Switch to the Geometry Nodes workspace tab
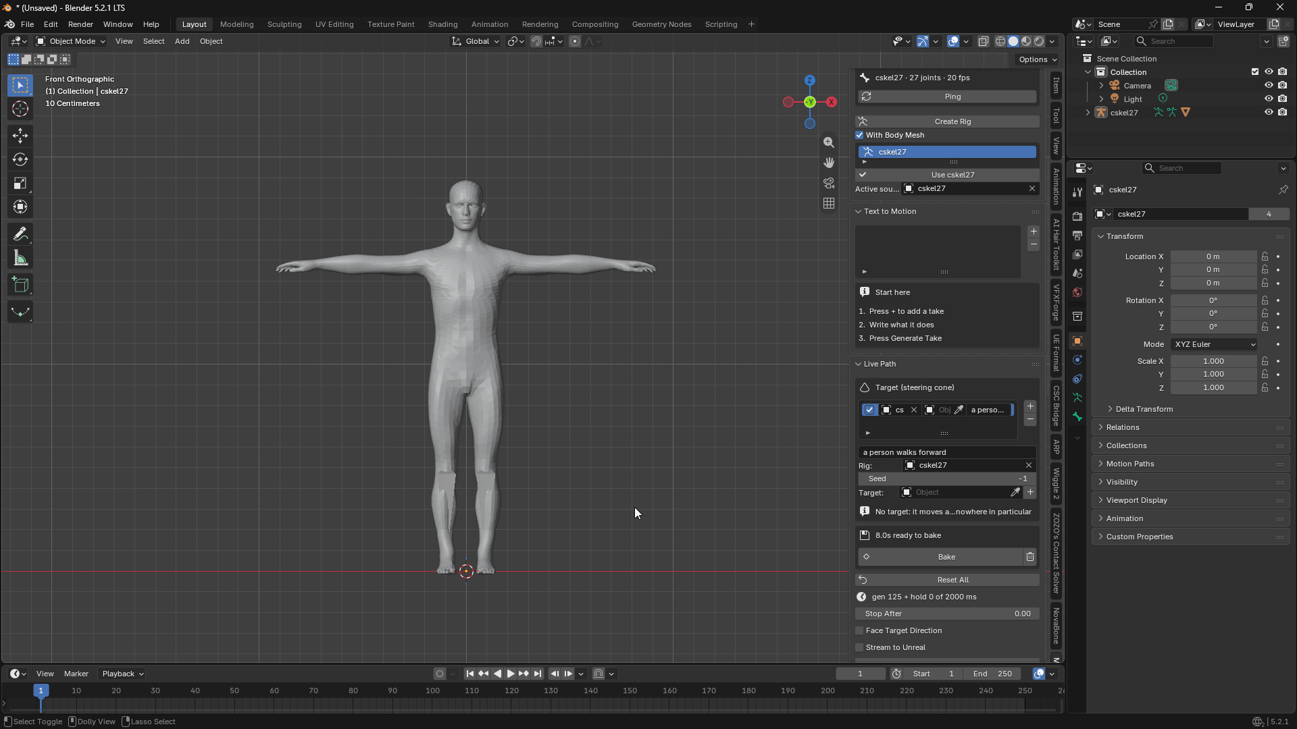This screenshot has width=1297, height=729. 661,24
